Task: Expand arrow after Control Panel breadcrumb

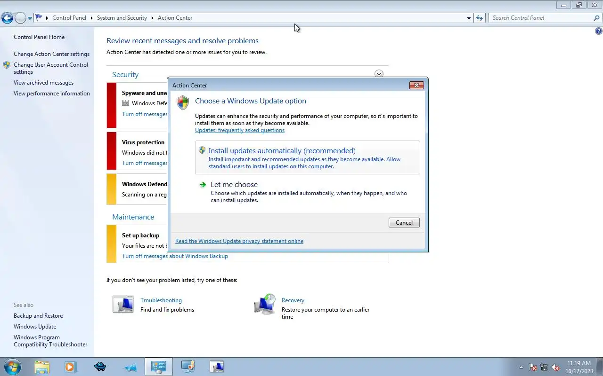Action: click(x=92, y=18)
